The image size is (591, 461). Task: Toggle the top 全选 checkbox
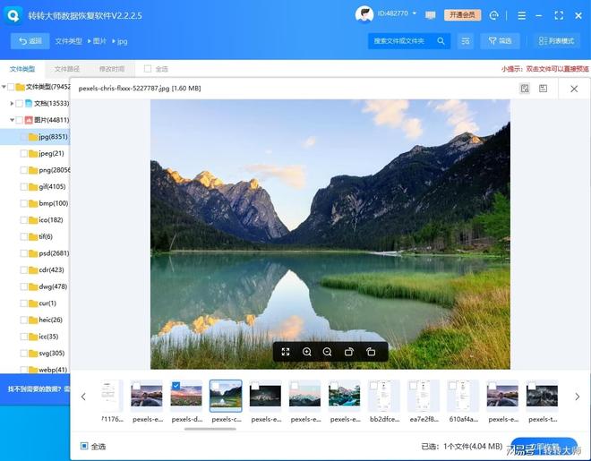pos(148,69)
